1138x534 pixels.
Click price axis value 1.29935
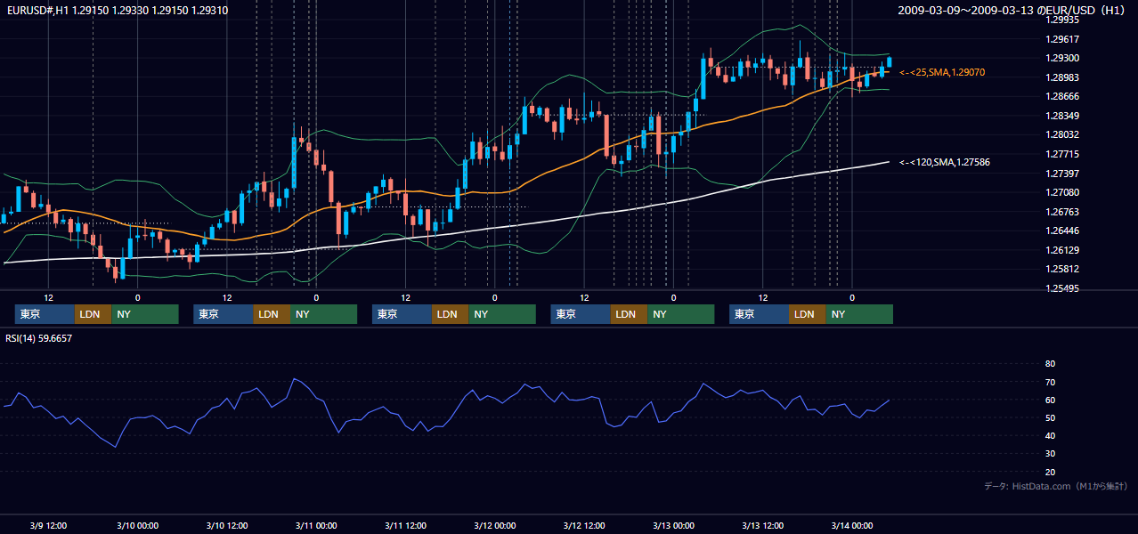point(1062,20)
